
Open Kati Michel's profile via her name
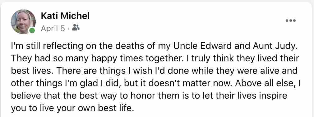tap(65, 16)
